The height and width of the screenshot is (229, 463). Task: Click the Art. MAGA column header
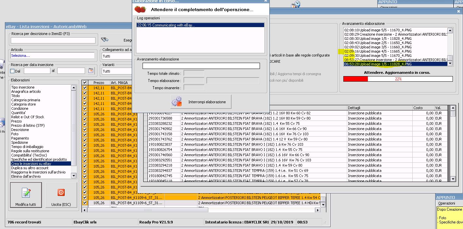[120, 83]
